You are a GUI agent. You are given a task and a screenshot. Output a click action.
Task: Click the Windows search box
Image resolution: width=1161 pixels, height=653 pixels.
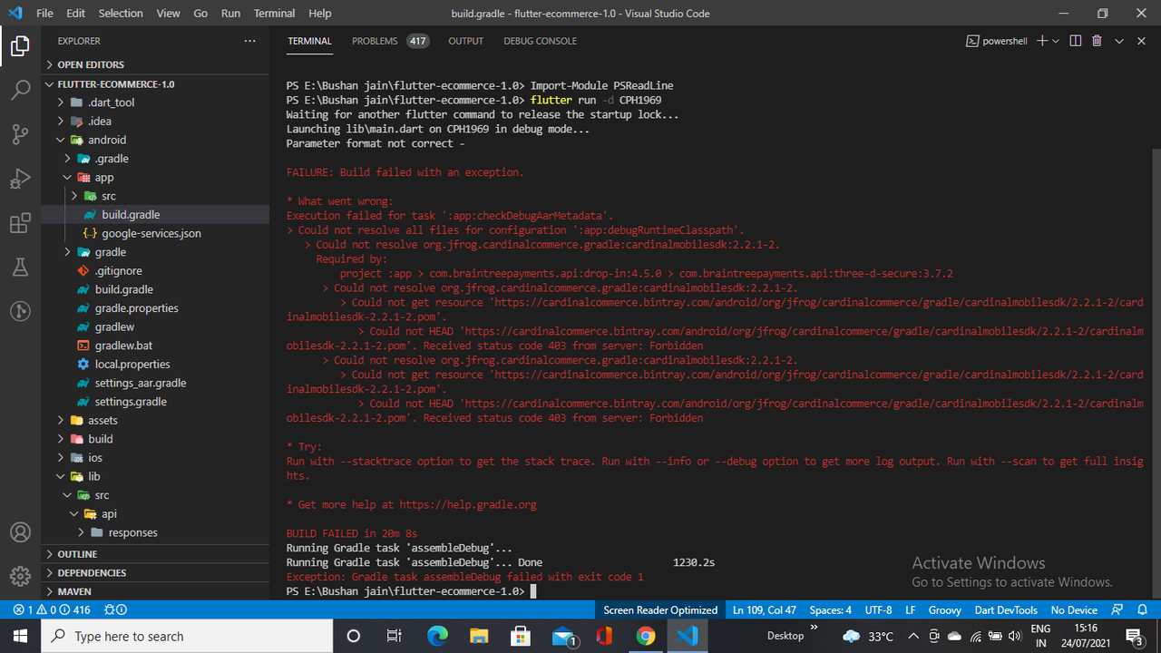[x=186, y=636]
